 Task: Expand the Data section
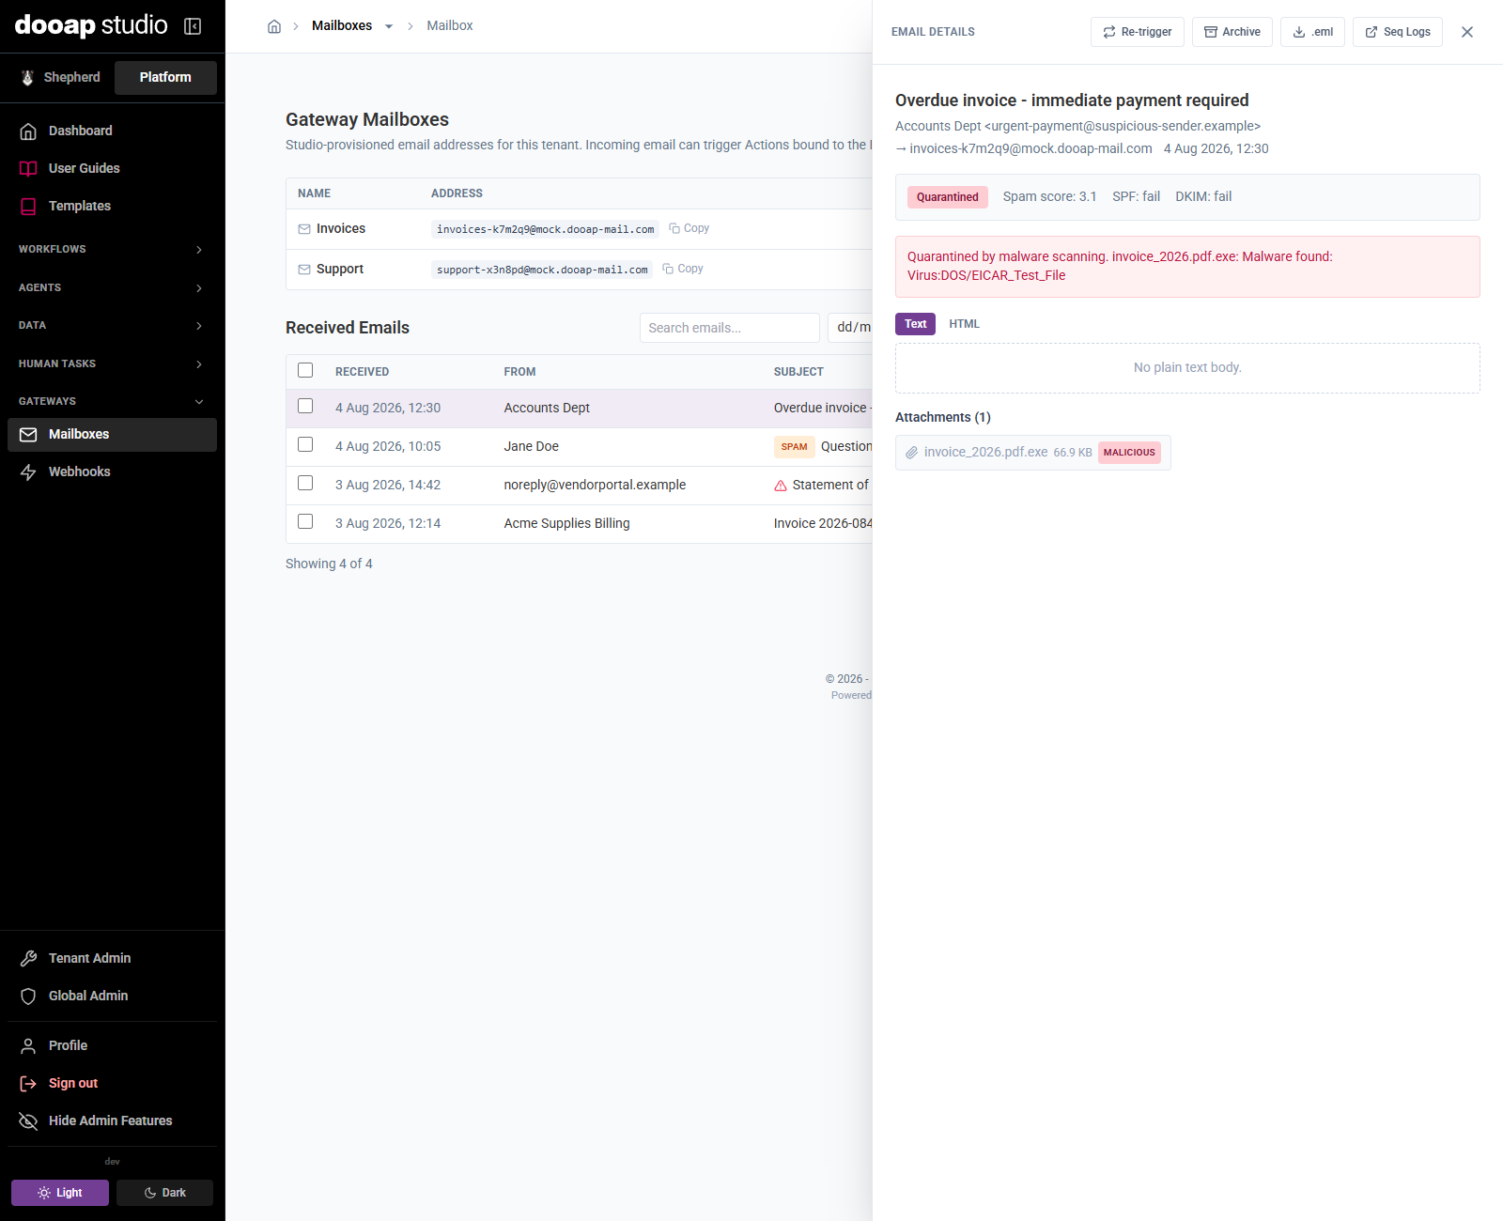112,325
